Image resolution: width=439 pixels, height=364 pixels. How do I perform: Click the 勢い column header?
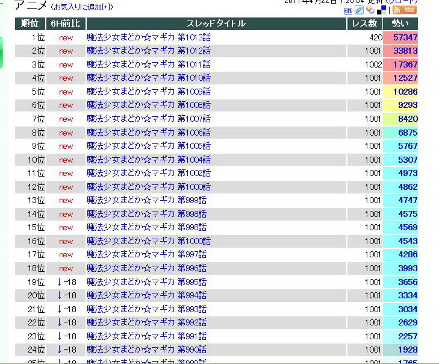click(400, 24)
